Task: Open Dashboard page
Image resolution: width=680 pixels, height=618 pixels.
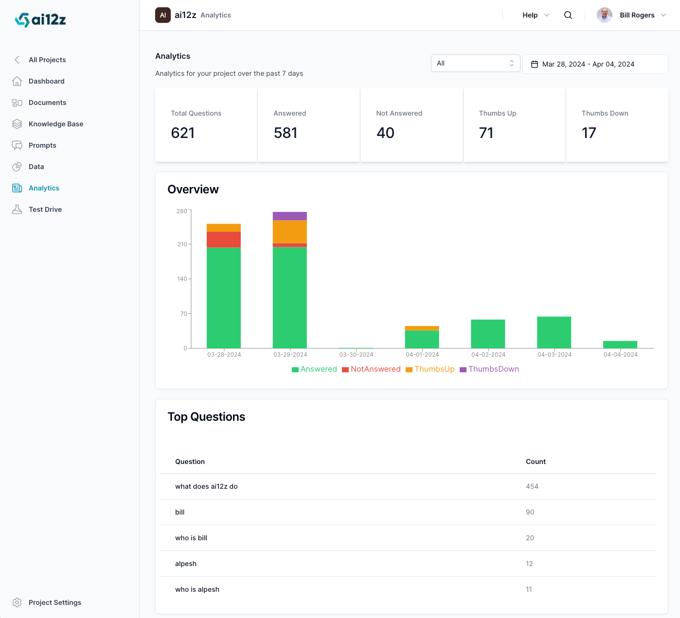Action: pos(47,81)
